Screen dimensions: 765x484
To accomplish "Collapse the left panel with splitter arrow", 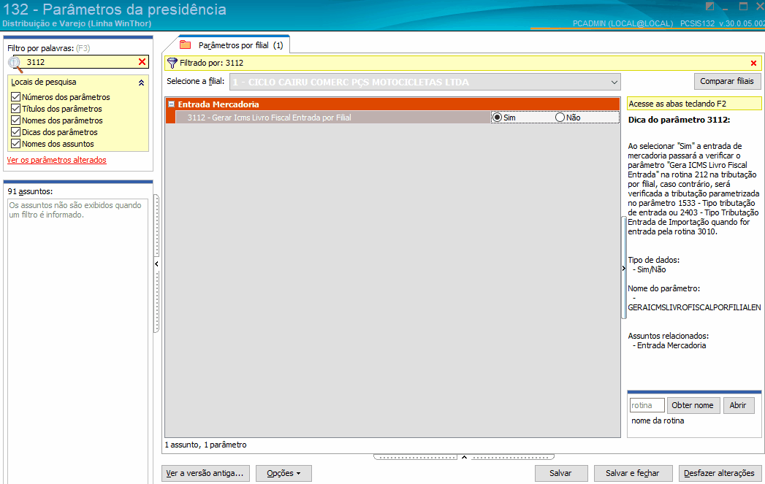I will pyautogui.click(x=156, y=264).
